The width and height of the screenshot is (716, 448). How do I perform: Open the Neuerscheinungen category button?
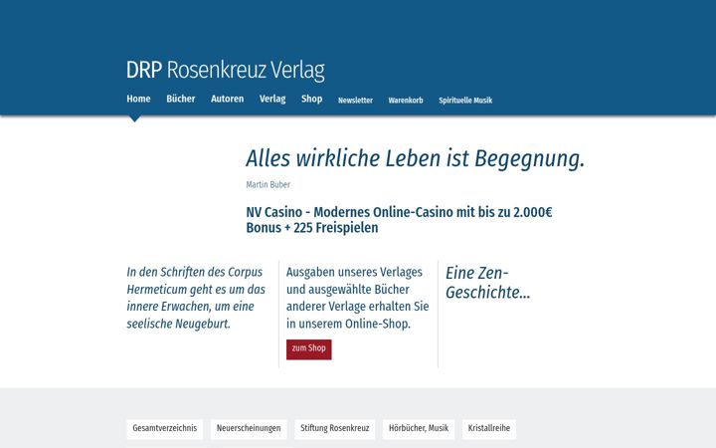click(x=249, y=429)
